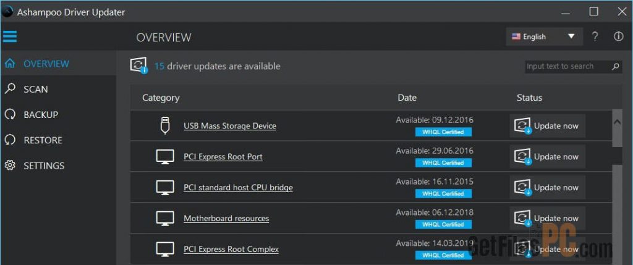633x265 pixels.
Task: Click WHQL Certified badge for Motherboard resources
Action: click(x=443, y=224)
